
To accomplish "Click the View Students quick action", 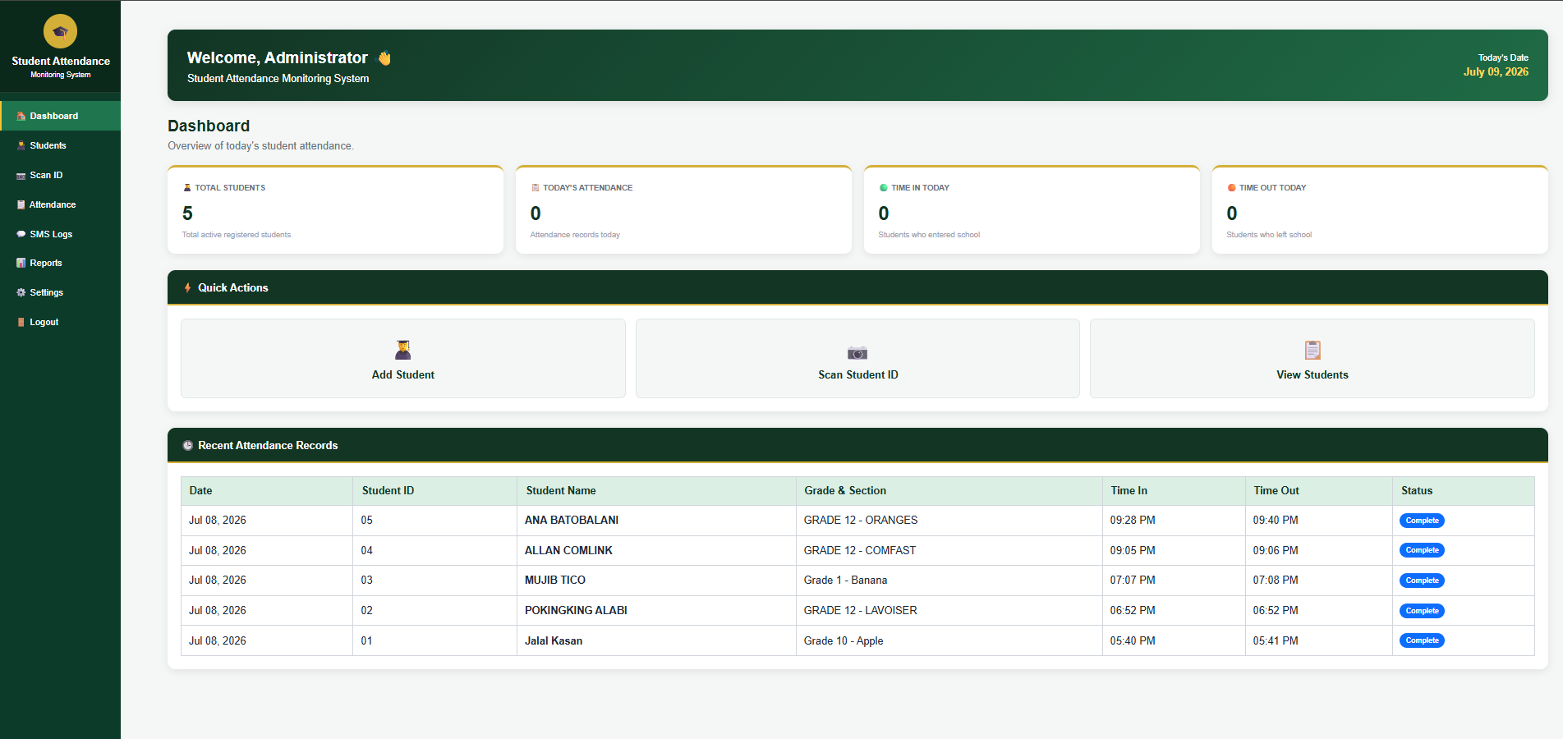I will point(1312,359).
